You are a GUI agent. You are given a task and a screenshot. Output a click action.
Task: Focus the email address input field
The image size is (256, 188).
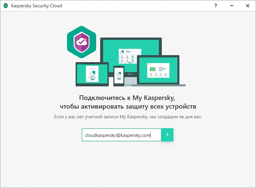coord(122,135)
